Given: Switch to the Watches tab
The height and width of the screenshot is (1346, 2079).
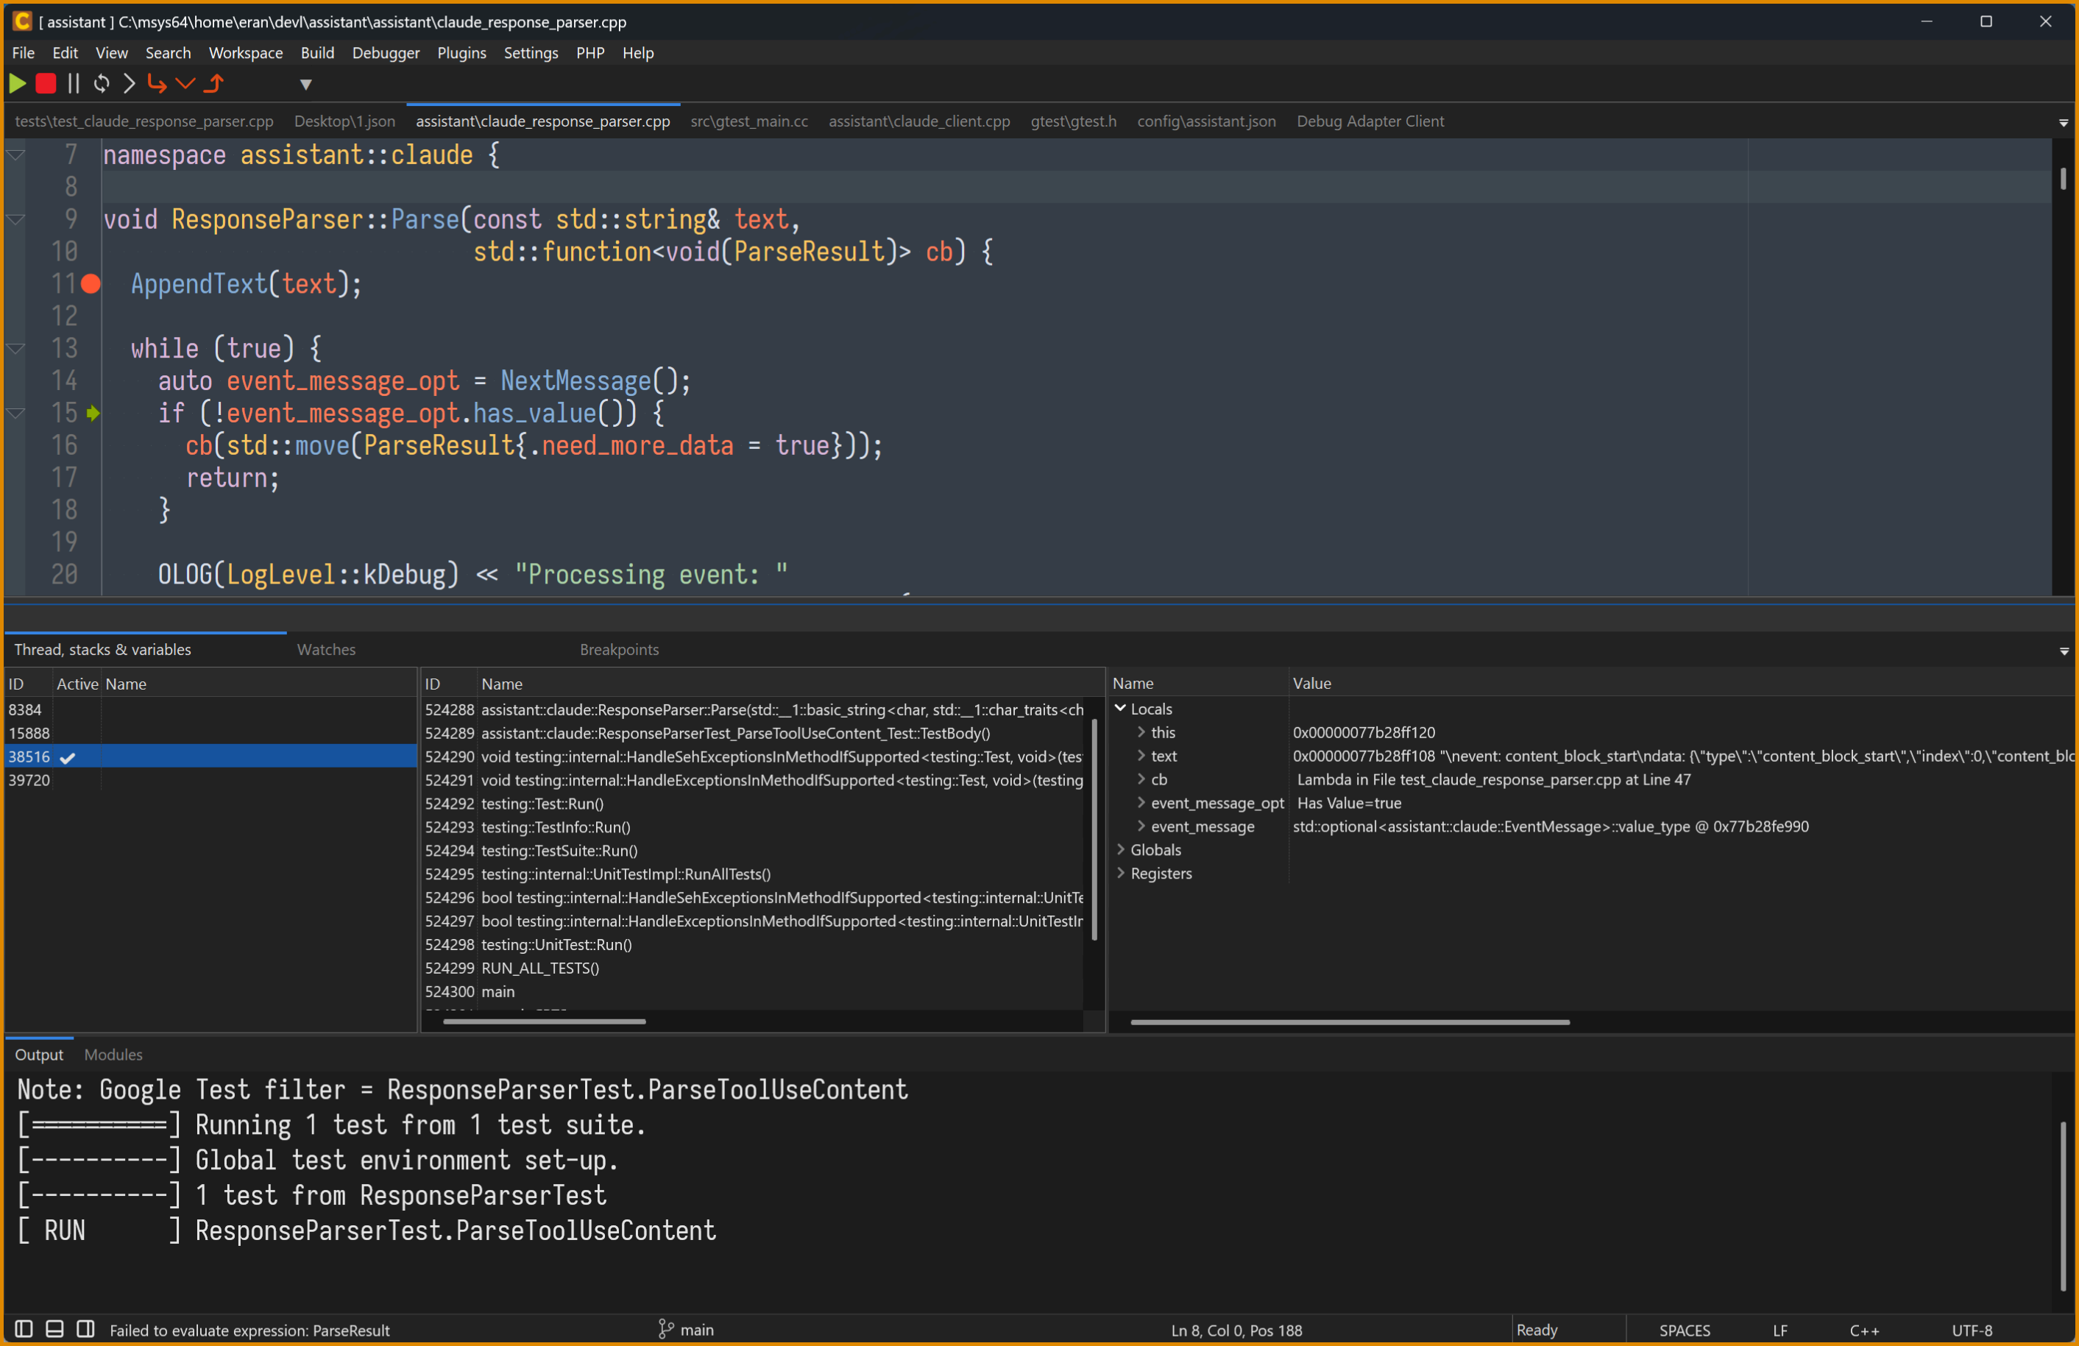Looking at the screenshot, I should click(325, 649).
